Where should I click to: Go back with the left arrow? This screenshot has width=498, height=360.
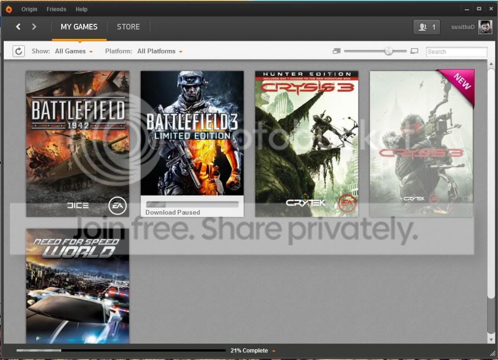coord(18,27)
